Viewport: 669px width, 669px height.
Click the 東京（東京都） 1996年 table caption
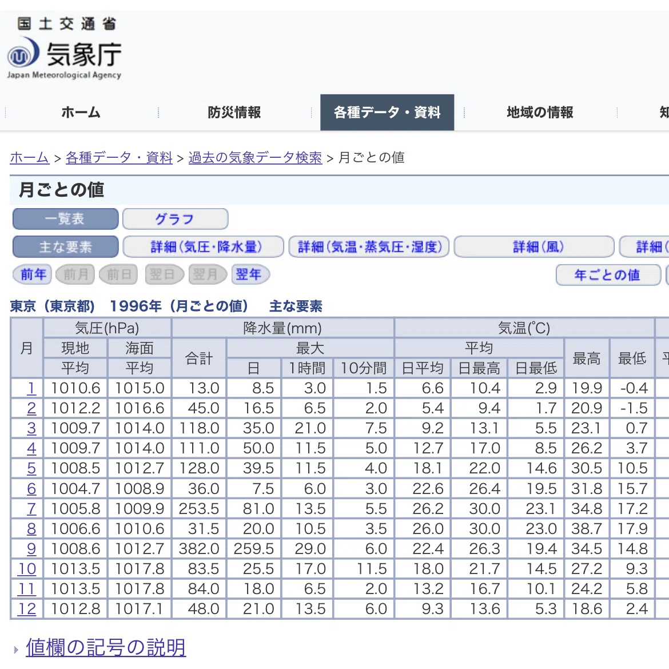pos(166,306)
